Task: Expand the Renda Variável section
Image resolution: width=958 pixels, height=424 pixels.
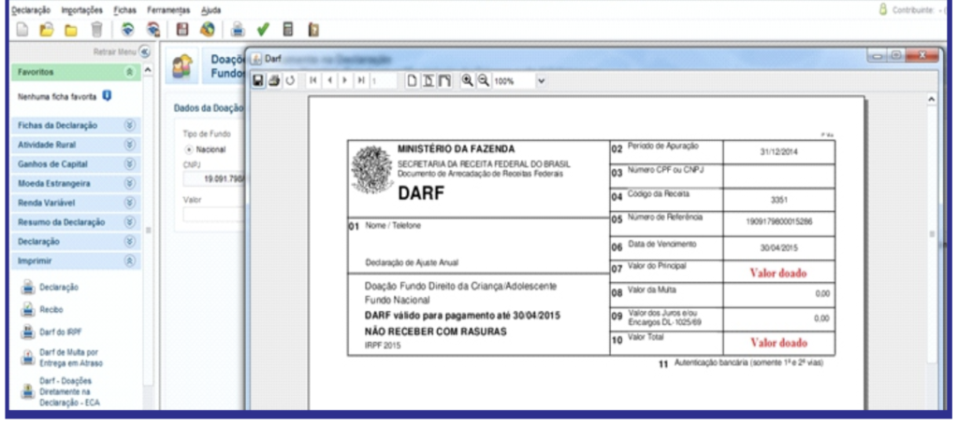Action: coord(129,203)
